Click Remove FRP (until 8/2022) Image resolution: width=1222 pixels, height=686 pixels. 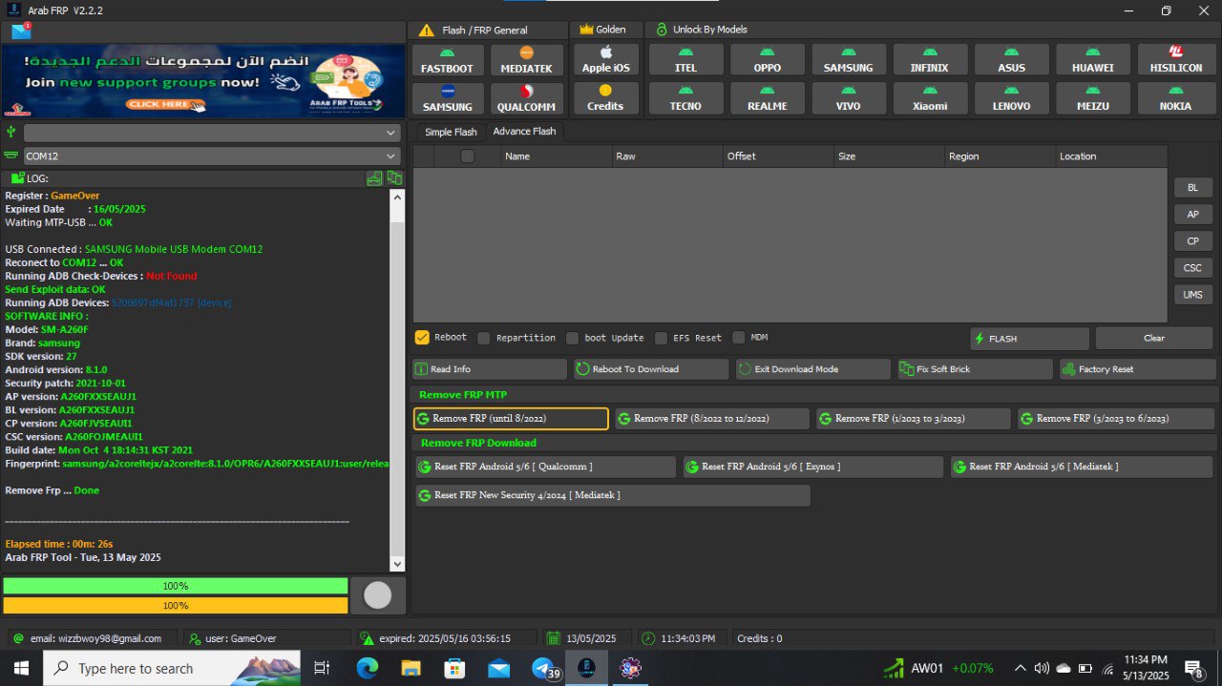[x=511, y=419]
